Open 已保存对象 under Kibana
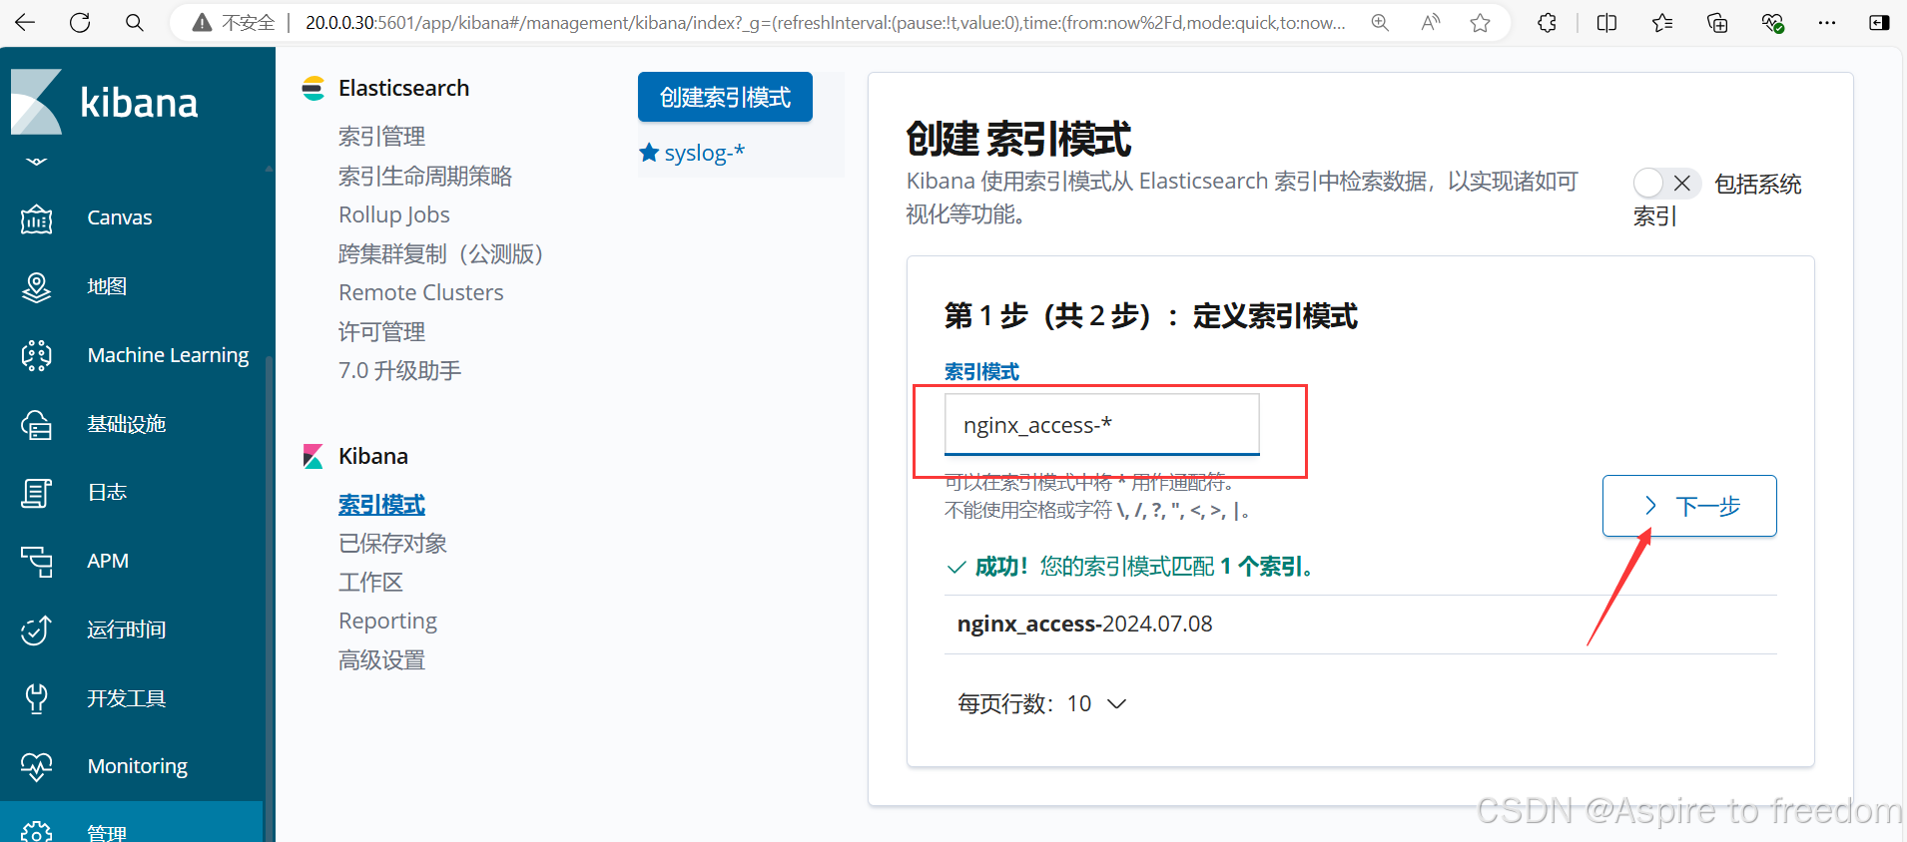The image size is (1907, 842). [x=392, y=543]
